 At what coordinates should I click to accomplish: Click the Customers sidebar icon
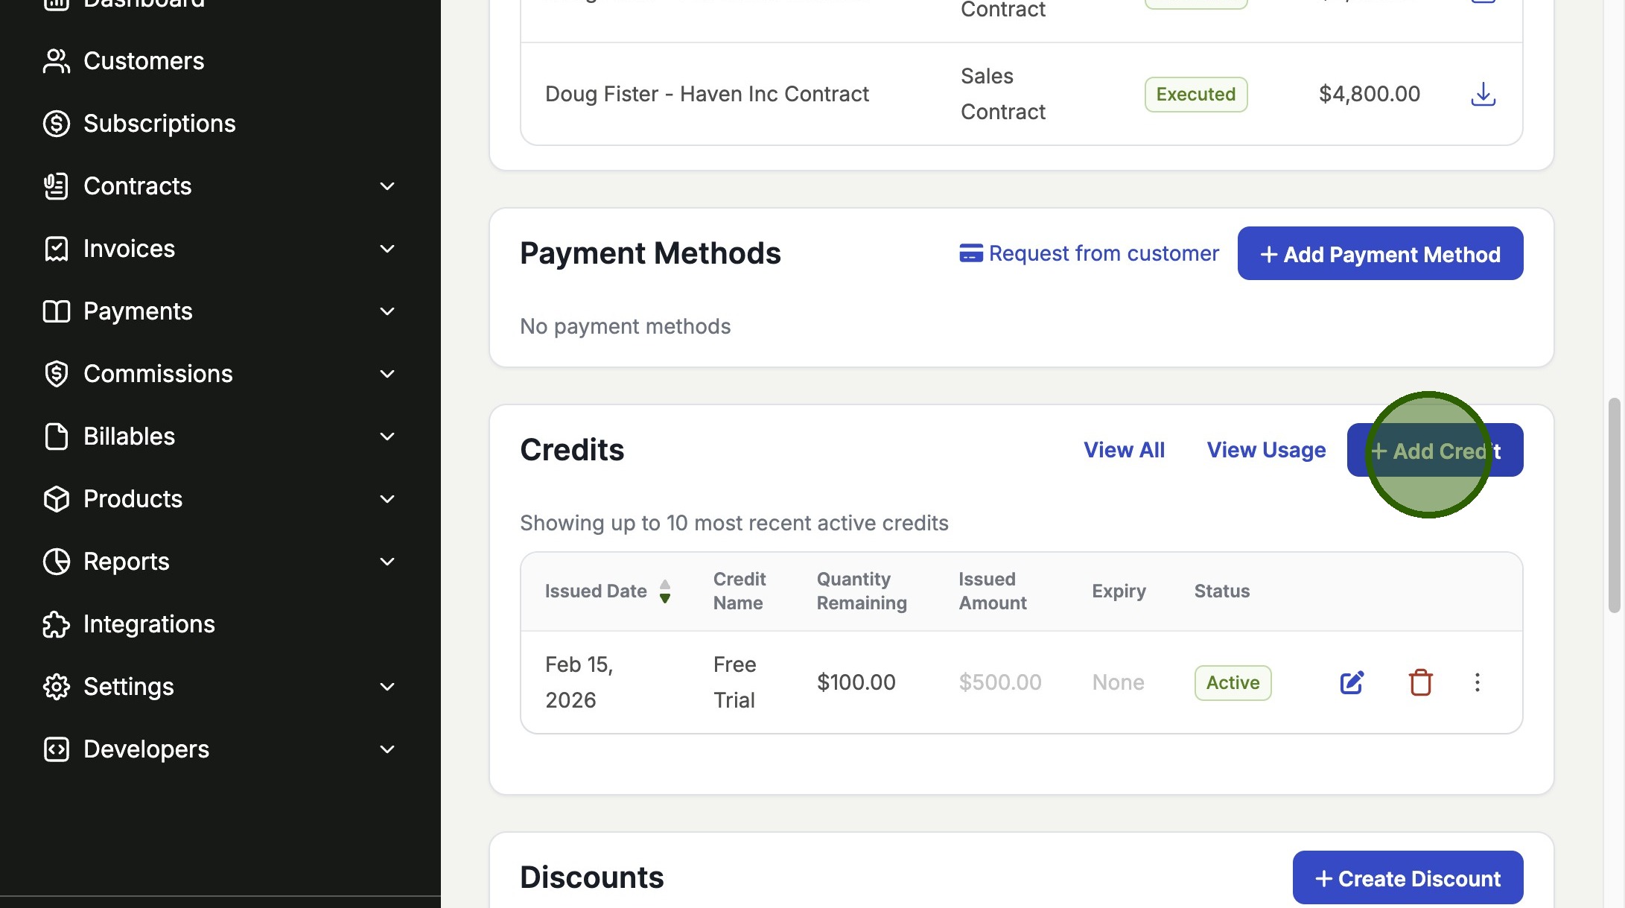(x=56, y=61)
